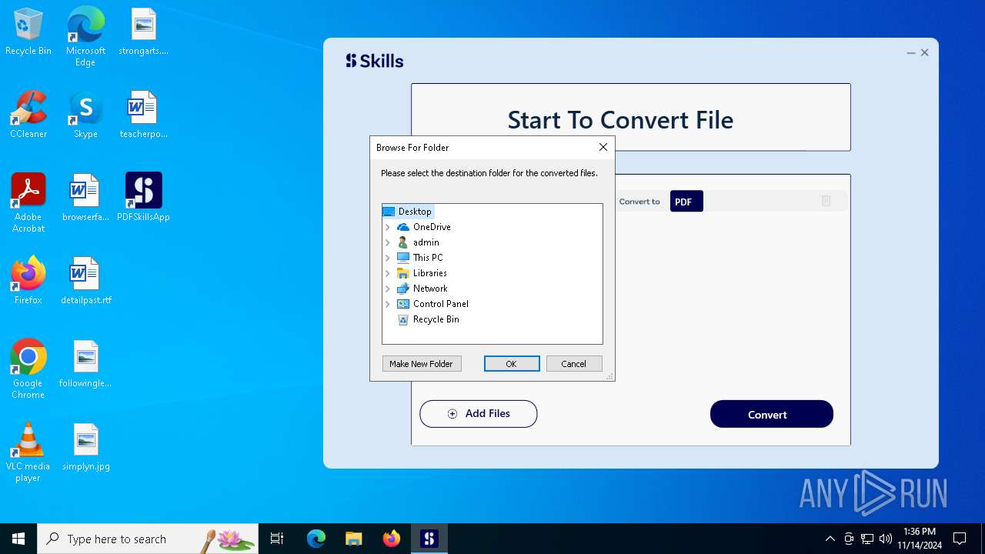Expand the admin folder node

[388, 242]
